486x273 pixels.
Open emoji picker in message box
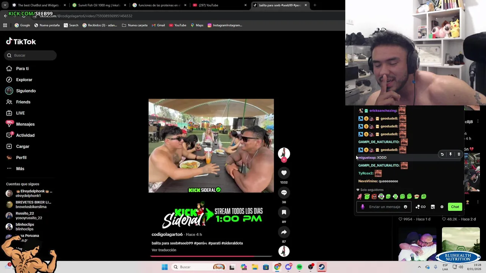[405, 207]
